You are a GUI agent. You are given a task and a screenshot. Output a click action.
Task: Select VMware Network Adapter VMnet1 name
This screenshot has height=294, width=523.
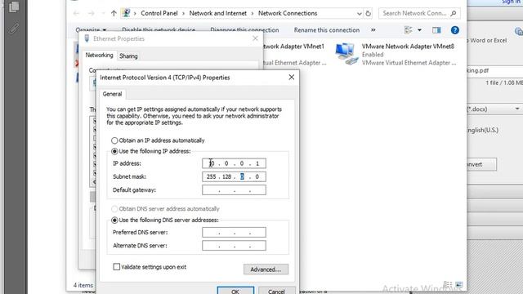(293, 47)
